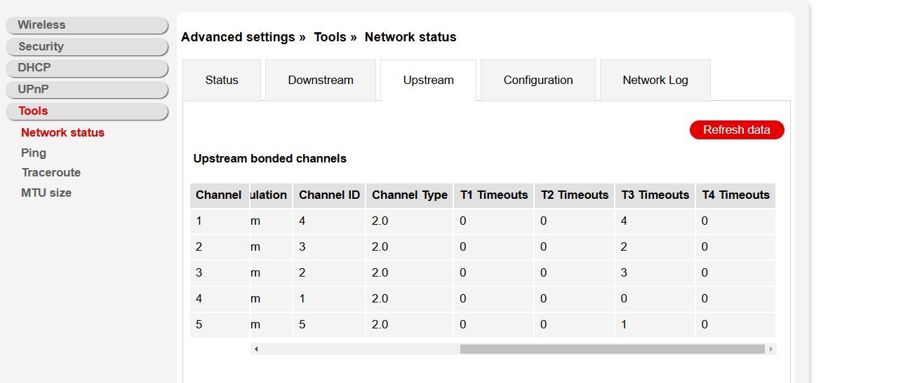Select the Upstream tab

tap(428, 81)
